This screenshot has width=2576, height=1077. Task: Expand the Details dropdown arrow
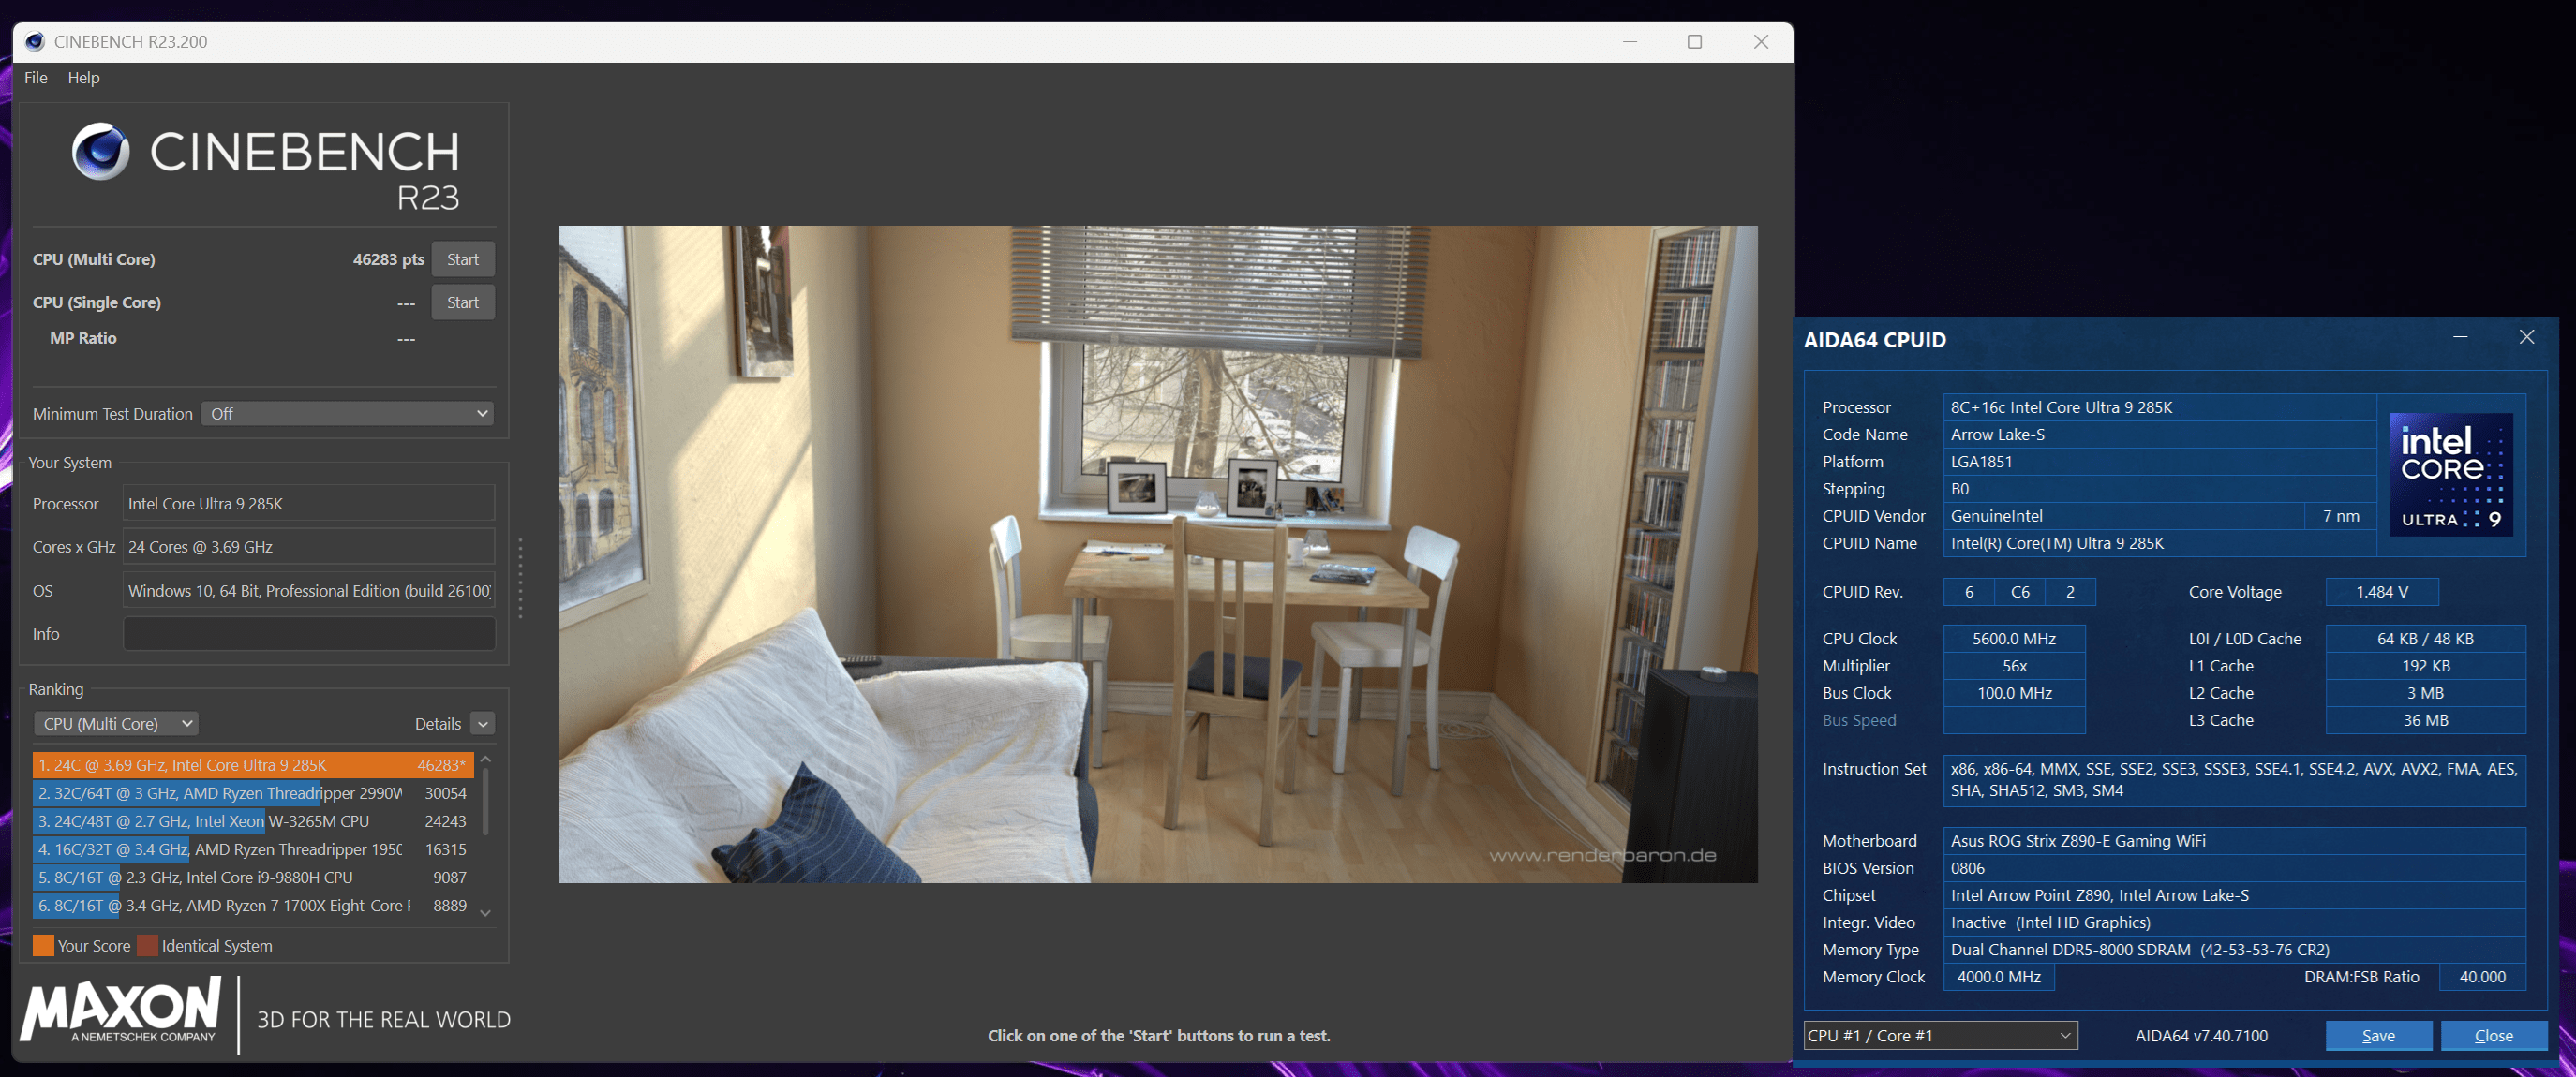pos(483,723)
